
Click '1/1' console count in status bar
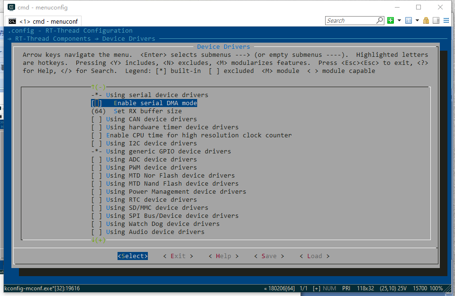[x=303, y=288]
